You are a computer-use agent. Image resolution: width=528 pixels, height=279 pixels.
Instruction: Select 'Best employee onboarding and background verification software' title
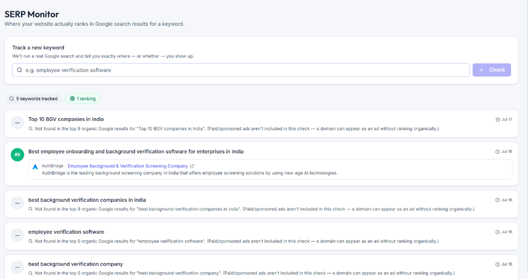(136, 152)
